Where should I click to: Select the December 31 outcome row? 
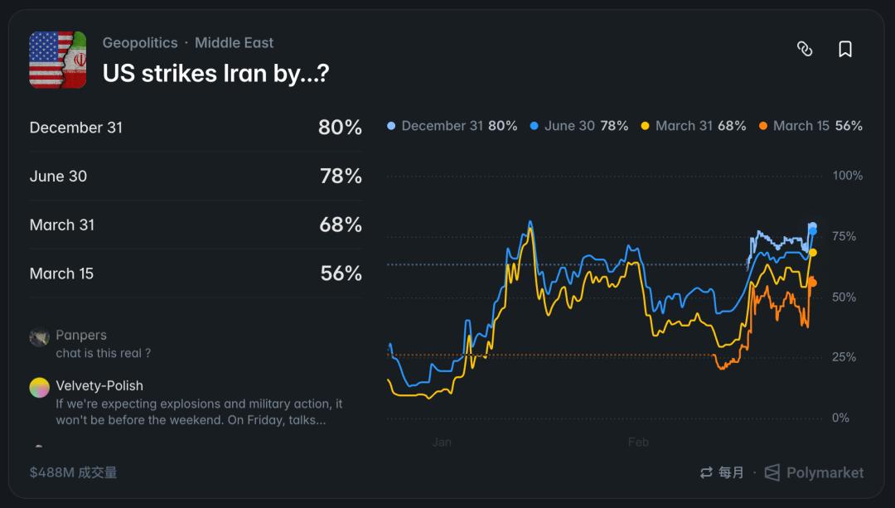[196, 128]
